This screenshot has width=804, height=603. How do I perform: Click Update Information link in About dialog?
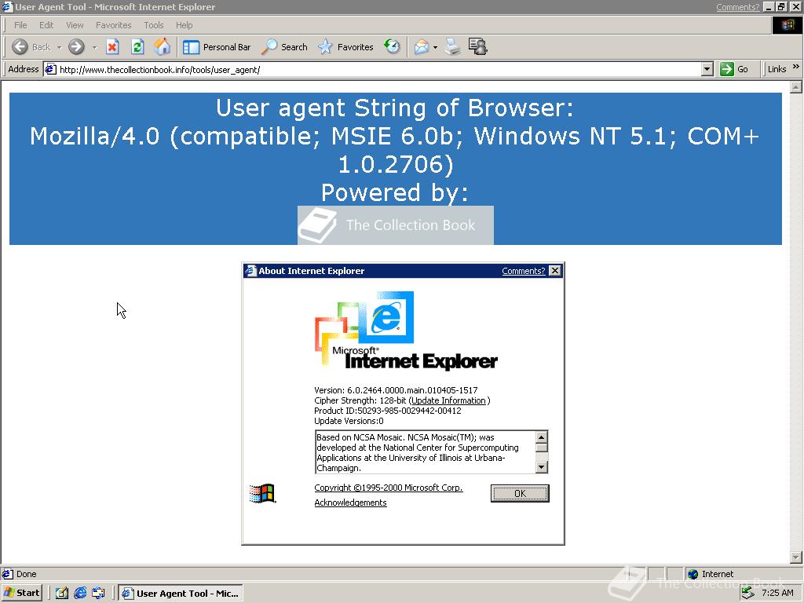(448, 400)
